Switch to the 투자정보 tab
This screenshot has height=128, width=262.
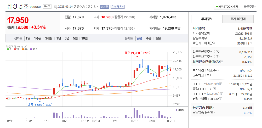point(207,19)
